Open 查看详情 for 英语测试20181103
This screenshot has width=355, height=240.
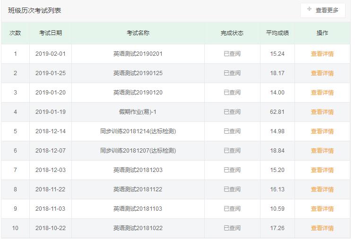322,209
